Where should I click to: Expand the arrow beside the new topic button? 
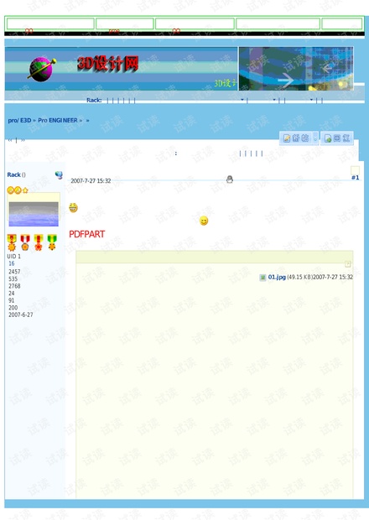[315, 138]
